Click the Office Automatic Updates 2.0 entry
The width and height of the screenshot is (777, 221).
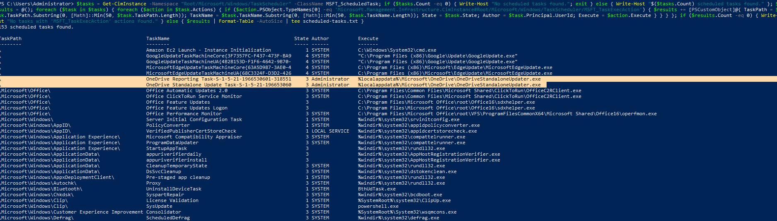point(186,90)
